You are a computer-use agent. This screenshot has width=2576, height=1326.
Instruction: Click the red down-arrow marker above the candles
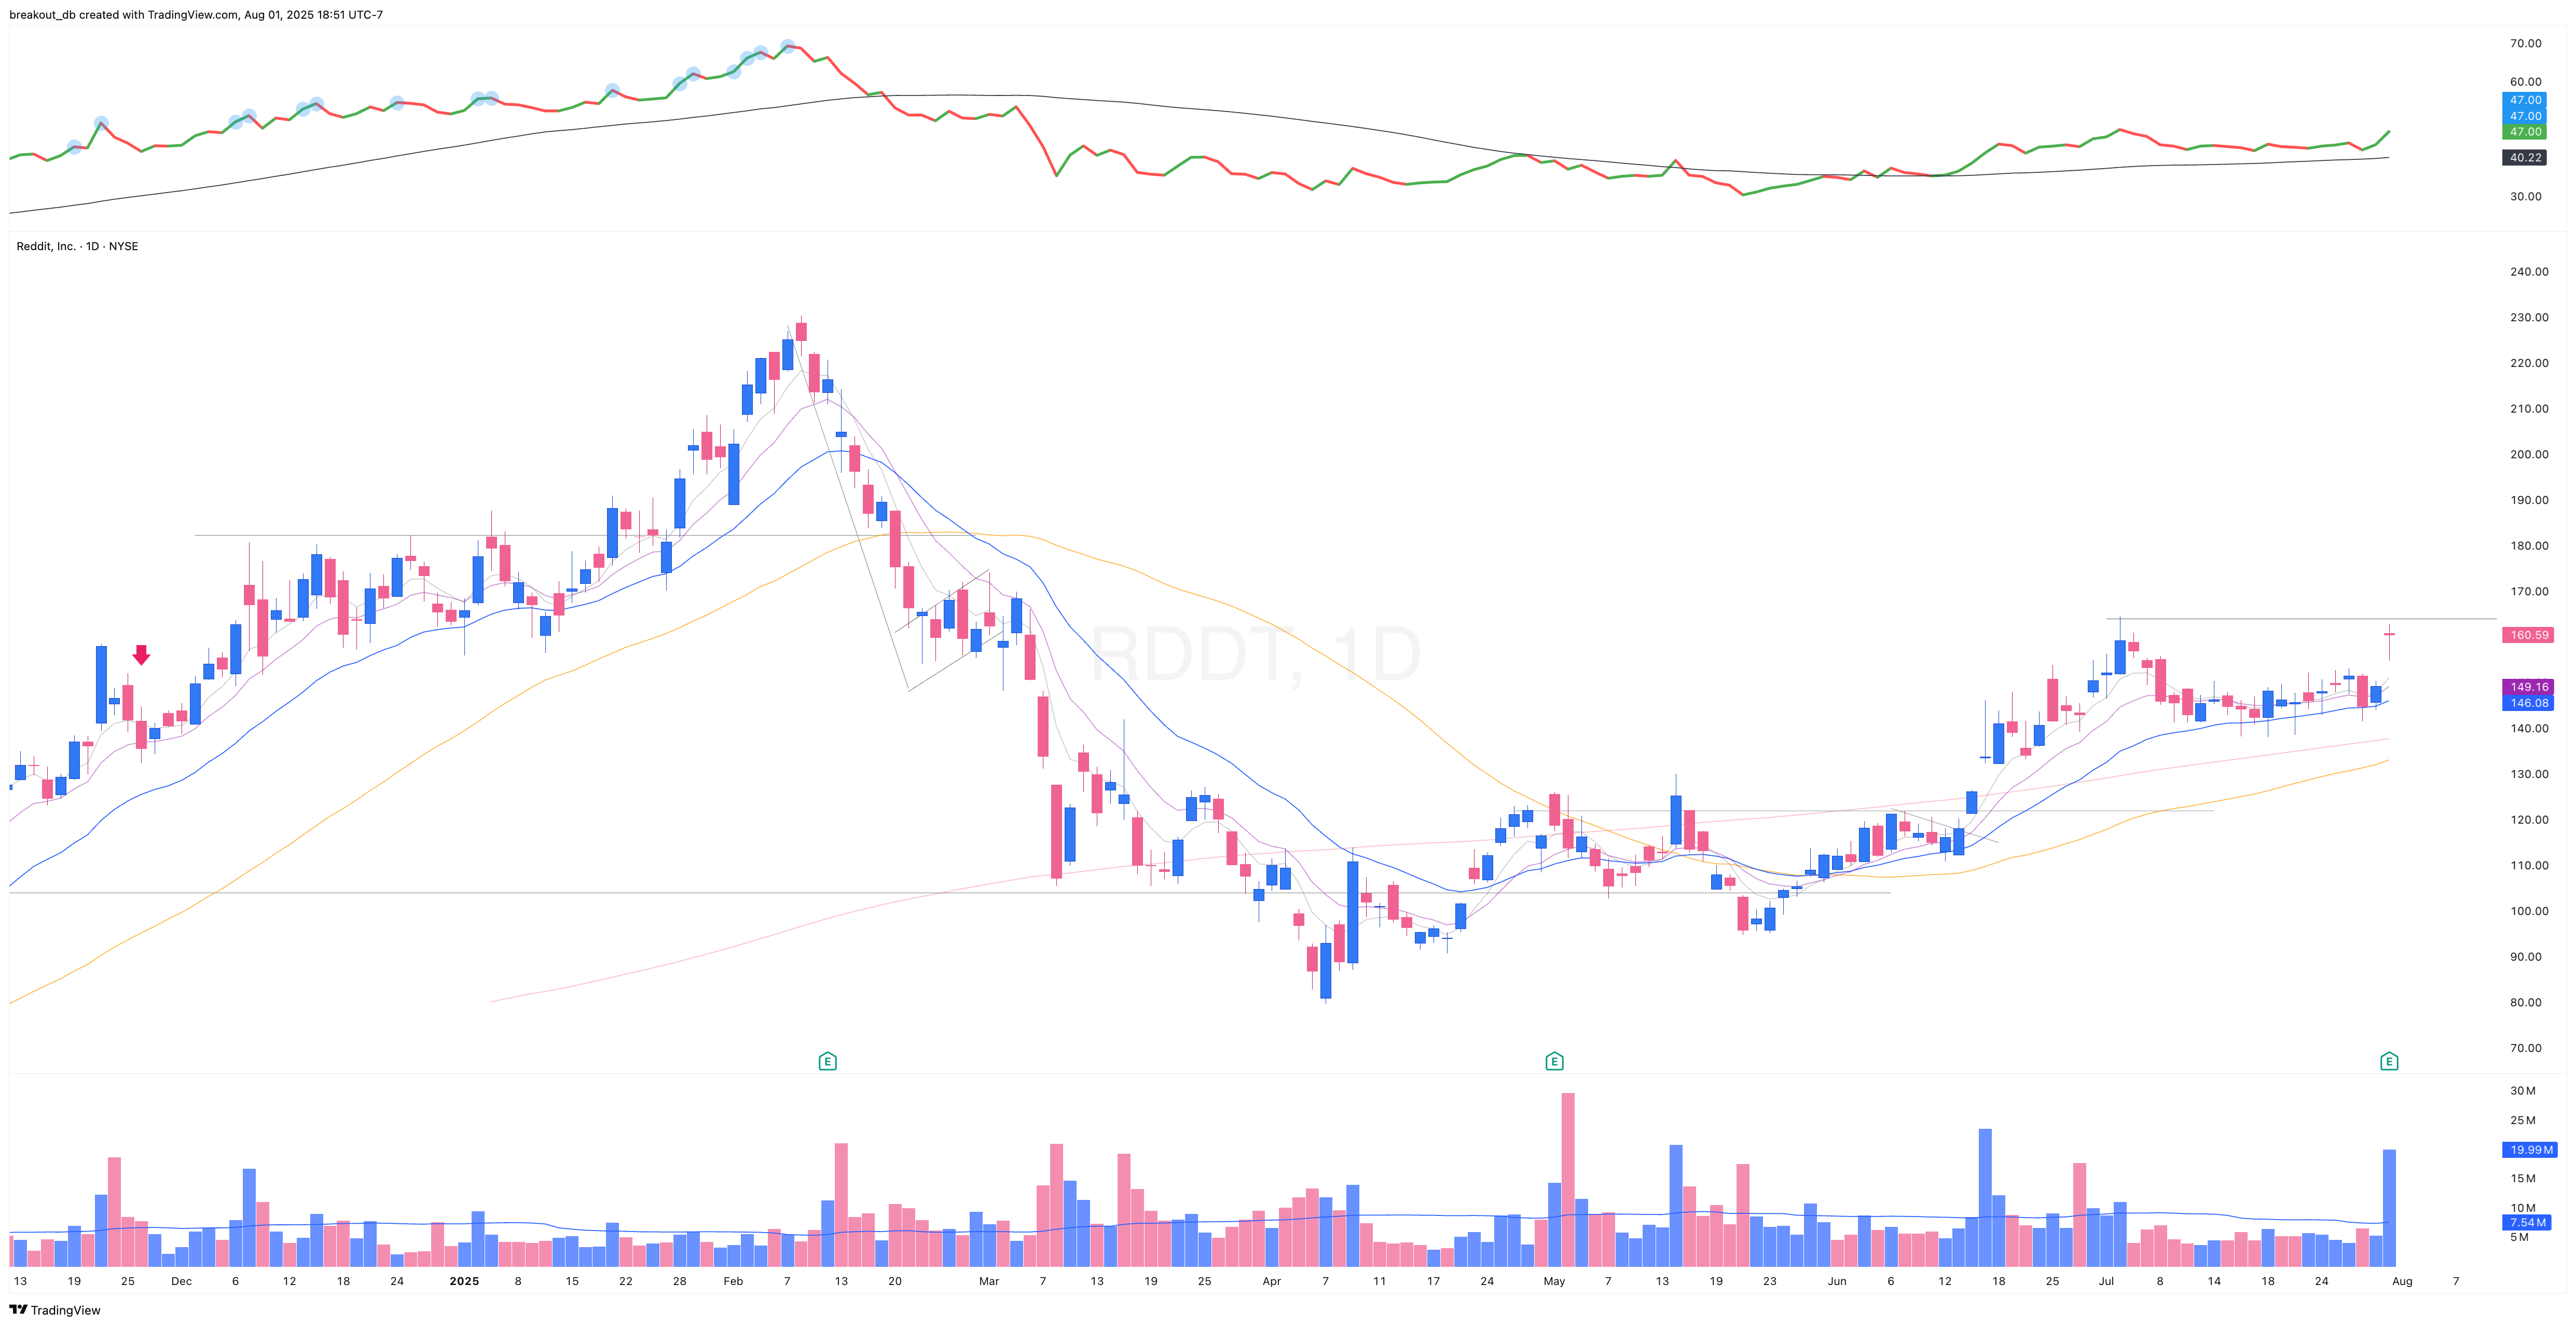point(141,654)
